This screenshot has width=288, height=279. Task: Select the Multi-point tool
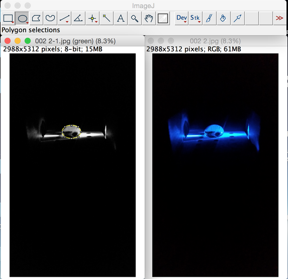point(92,19)
